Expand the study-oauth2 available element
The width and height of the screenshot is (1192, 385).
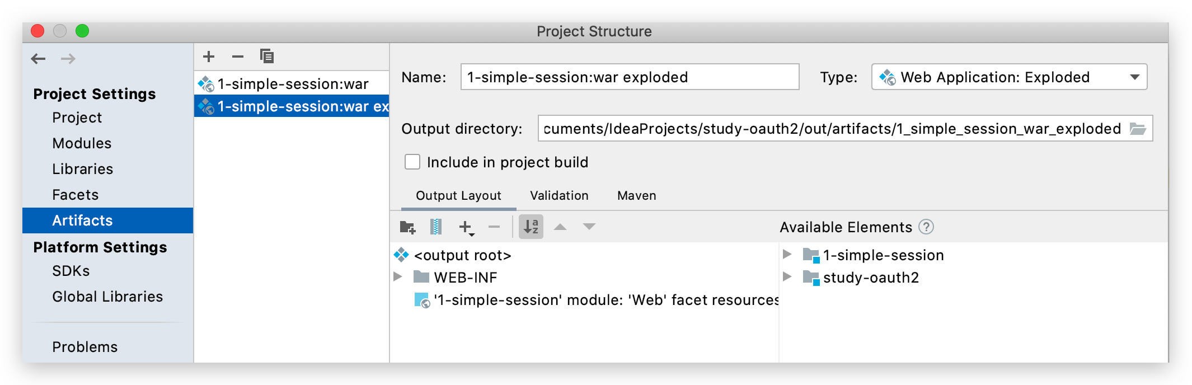[787, 277]
